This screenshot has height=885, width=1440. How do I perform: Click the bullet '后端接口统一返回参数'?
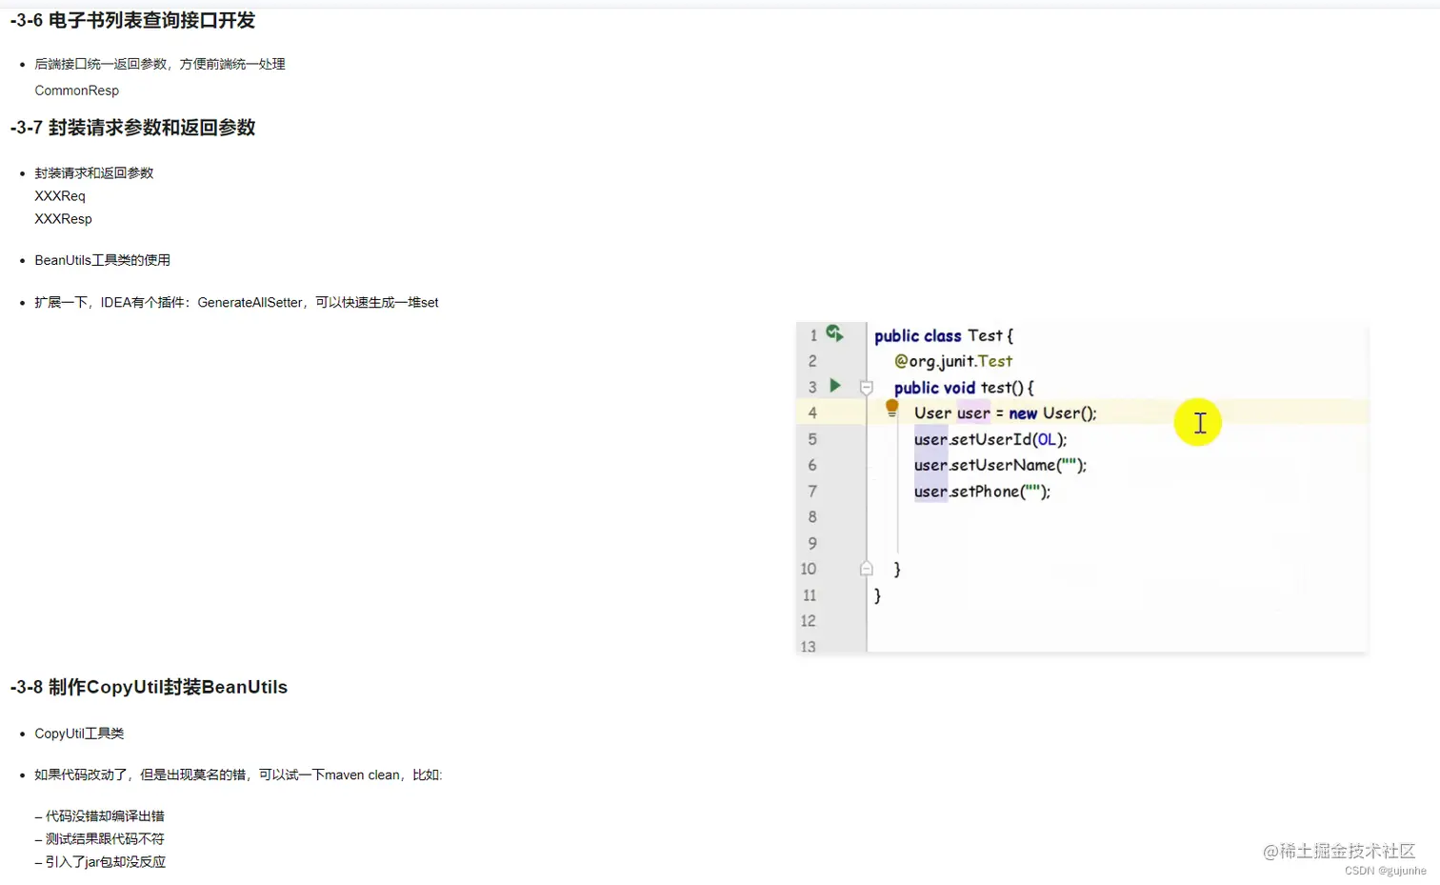click(160, 64)
